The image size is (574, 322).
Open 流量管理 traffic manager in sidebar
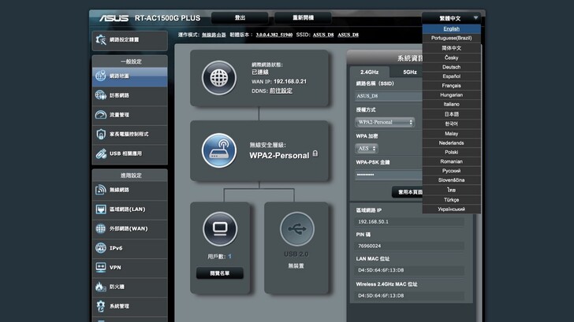(x=129, y=115)
